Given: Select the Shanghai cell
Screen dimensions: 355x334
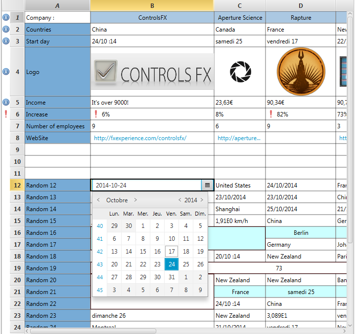Looking at the screenshot, I should pos(240,209).
